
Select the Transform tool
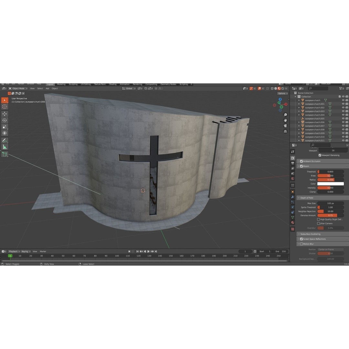tap(5, 133)
